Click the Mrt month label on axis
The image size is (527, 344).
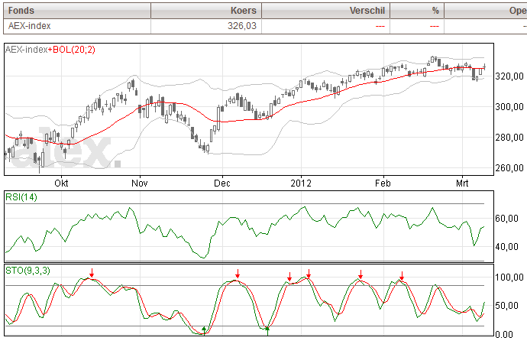click(x=462, y=183)
